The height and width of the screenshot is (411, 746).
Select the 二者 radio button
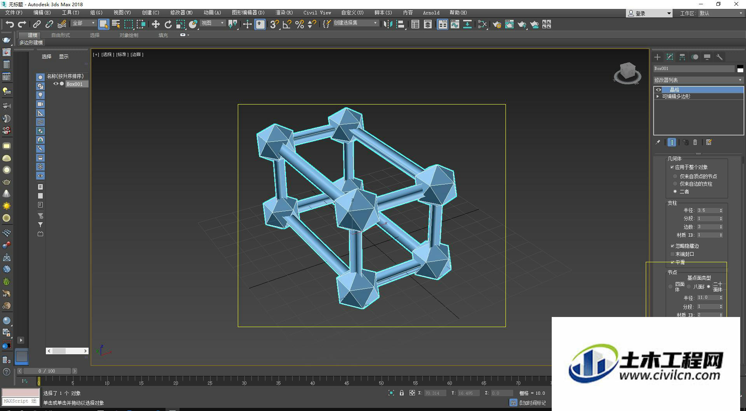pos(675,192)
